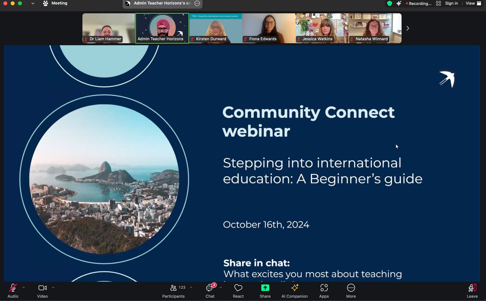The width and height of the screenshot is (486, 301).
Task: Select Dr Liam Hammer's video thumbnail
Action: [x=109, y=28]
